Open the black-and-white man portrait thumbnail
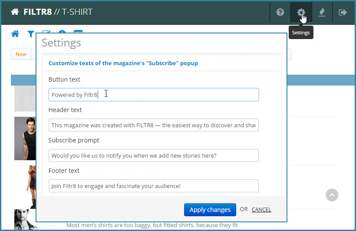356x231 pixels. [x=25, y=219]
